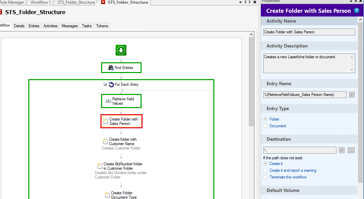Click the green workflow start arrow icon

[121, 51]
